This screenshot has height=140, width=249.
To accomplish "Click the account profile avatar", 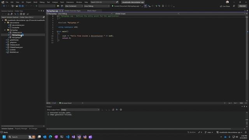I will 227,2.
